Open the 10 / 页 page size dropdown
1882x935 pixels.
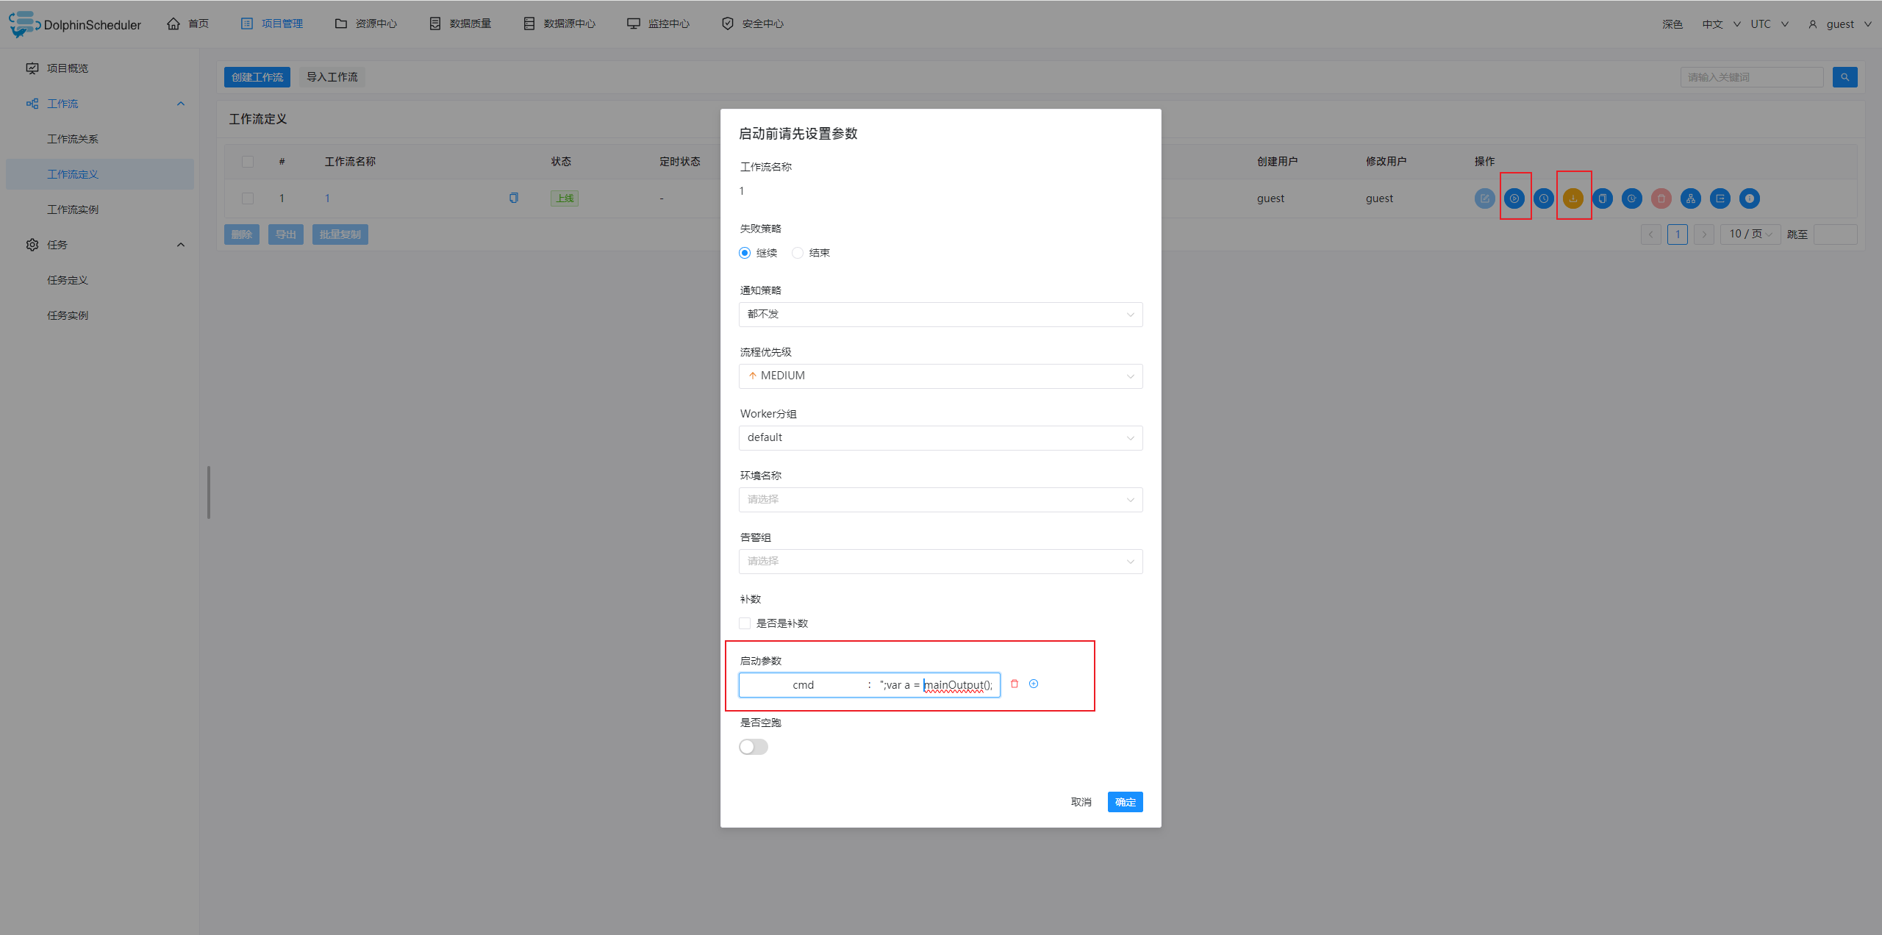click(x=1750, y=234)
